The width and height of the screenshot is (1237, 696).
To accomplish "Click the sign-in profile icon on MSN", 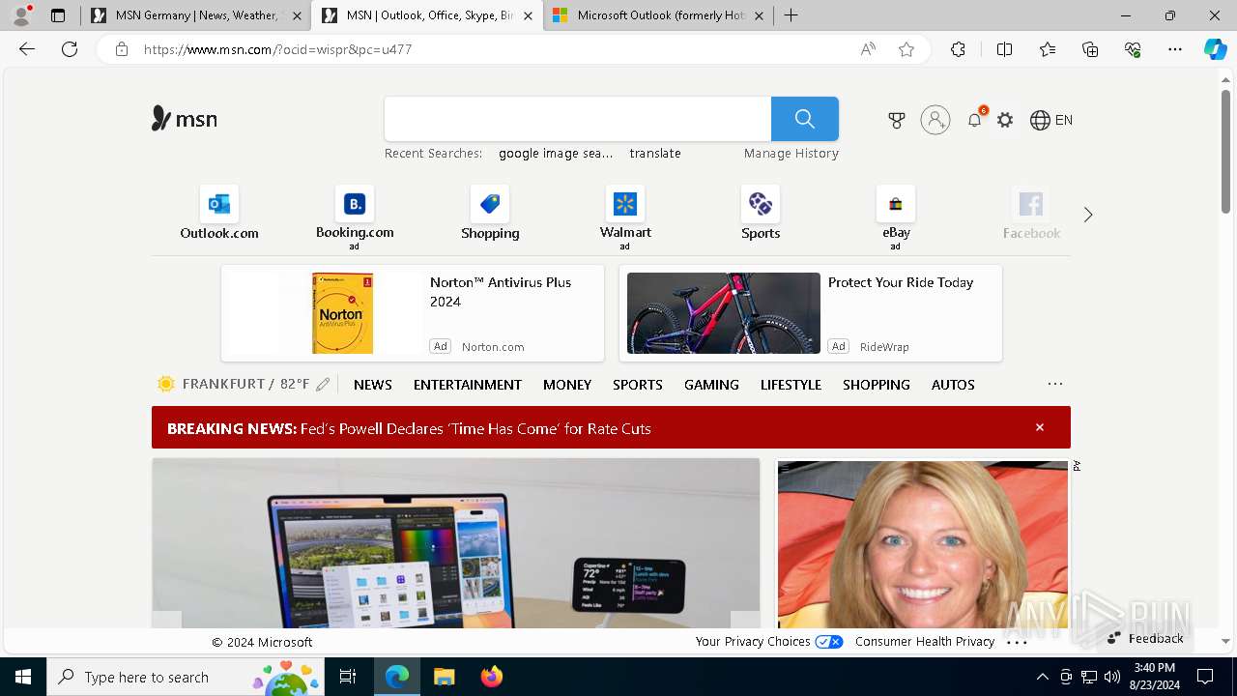I will (935, 120).
